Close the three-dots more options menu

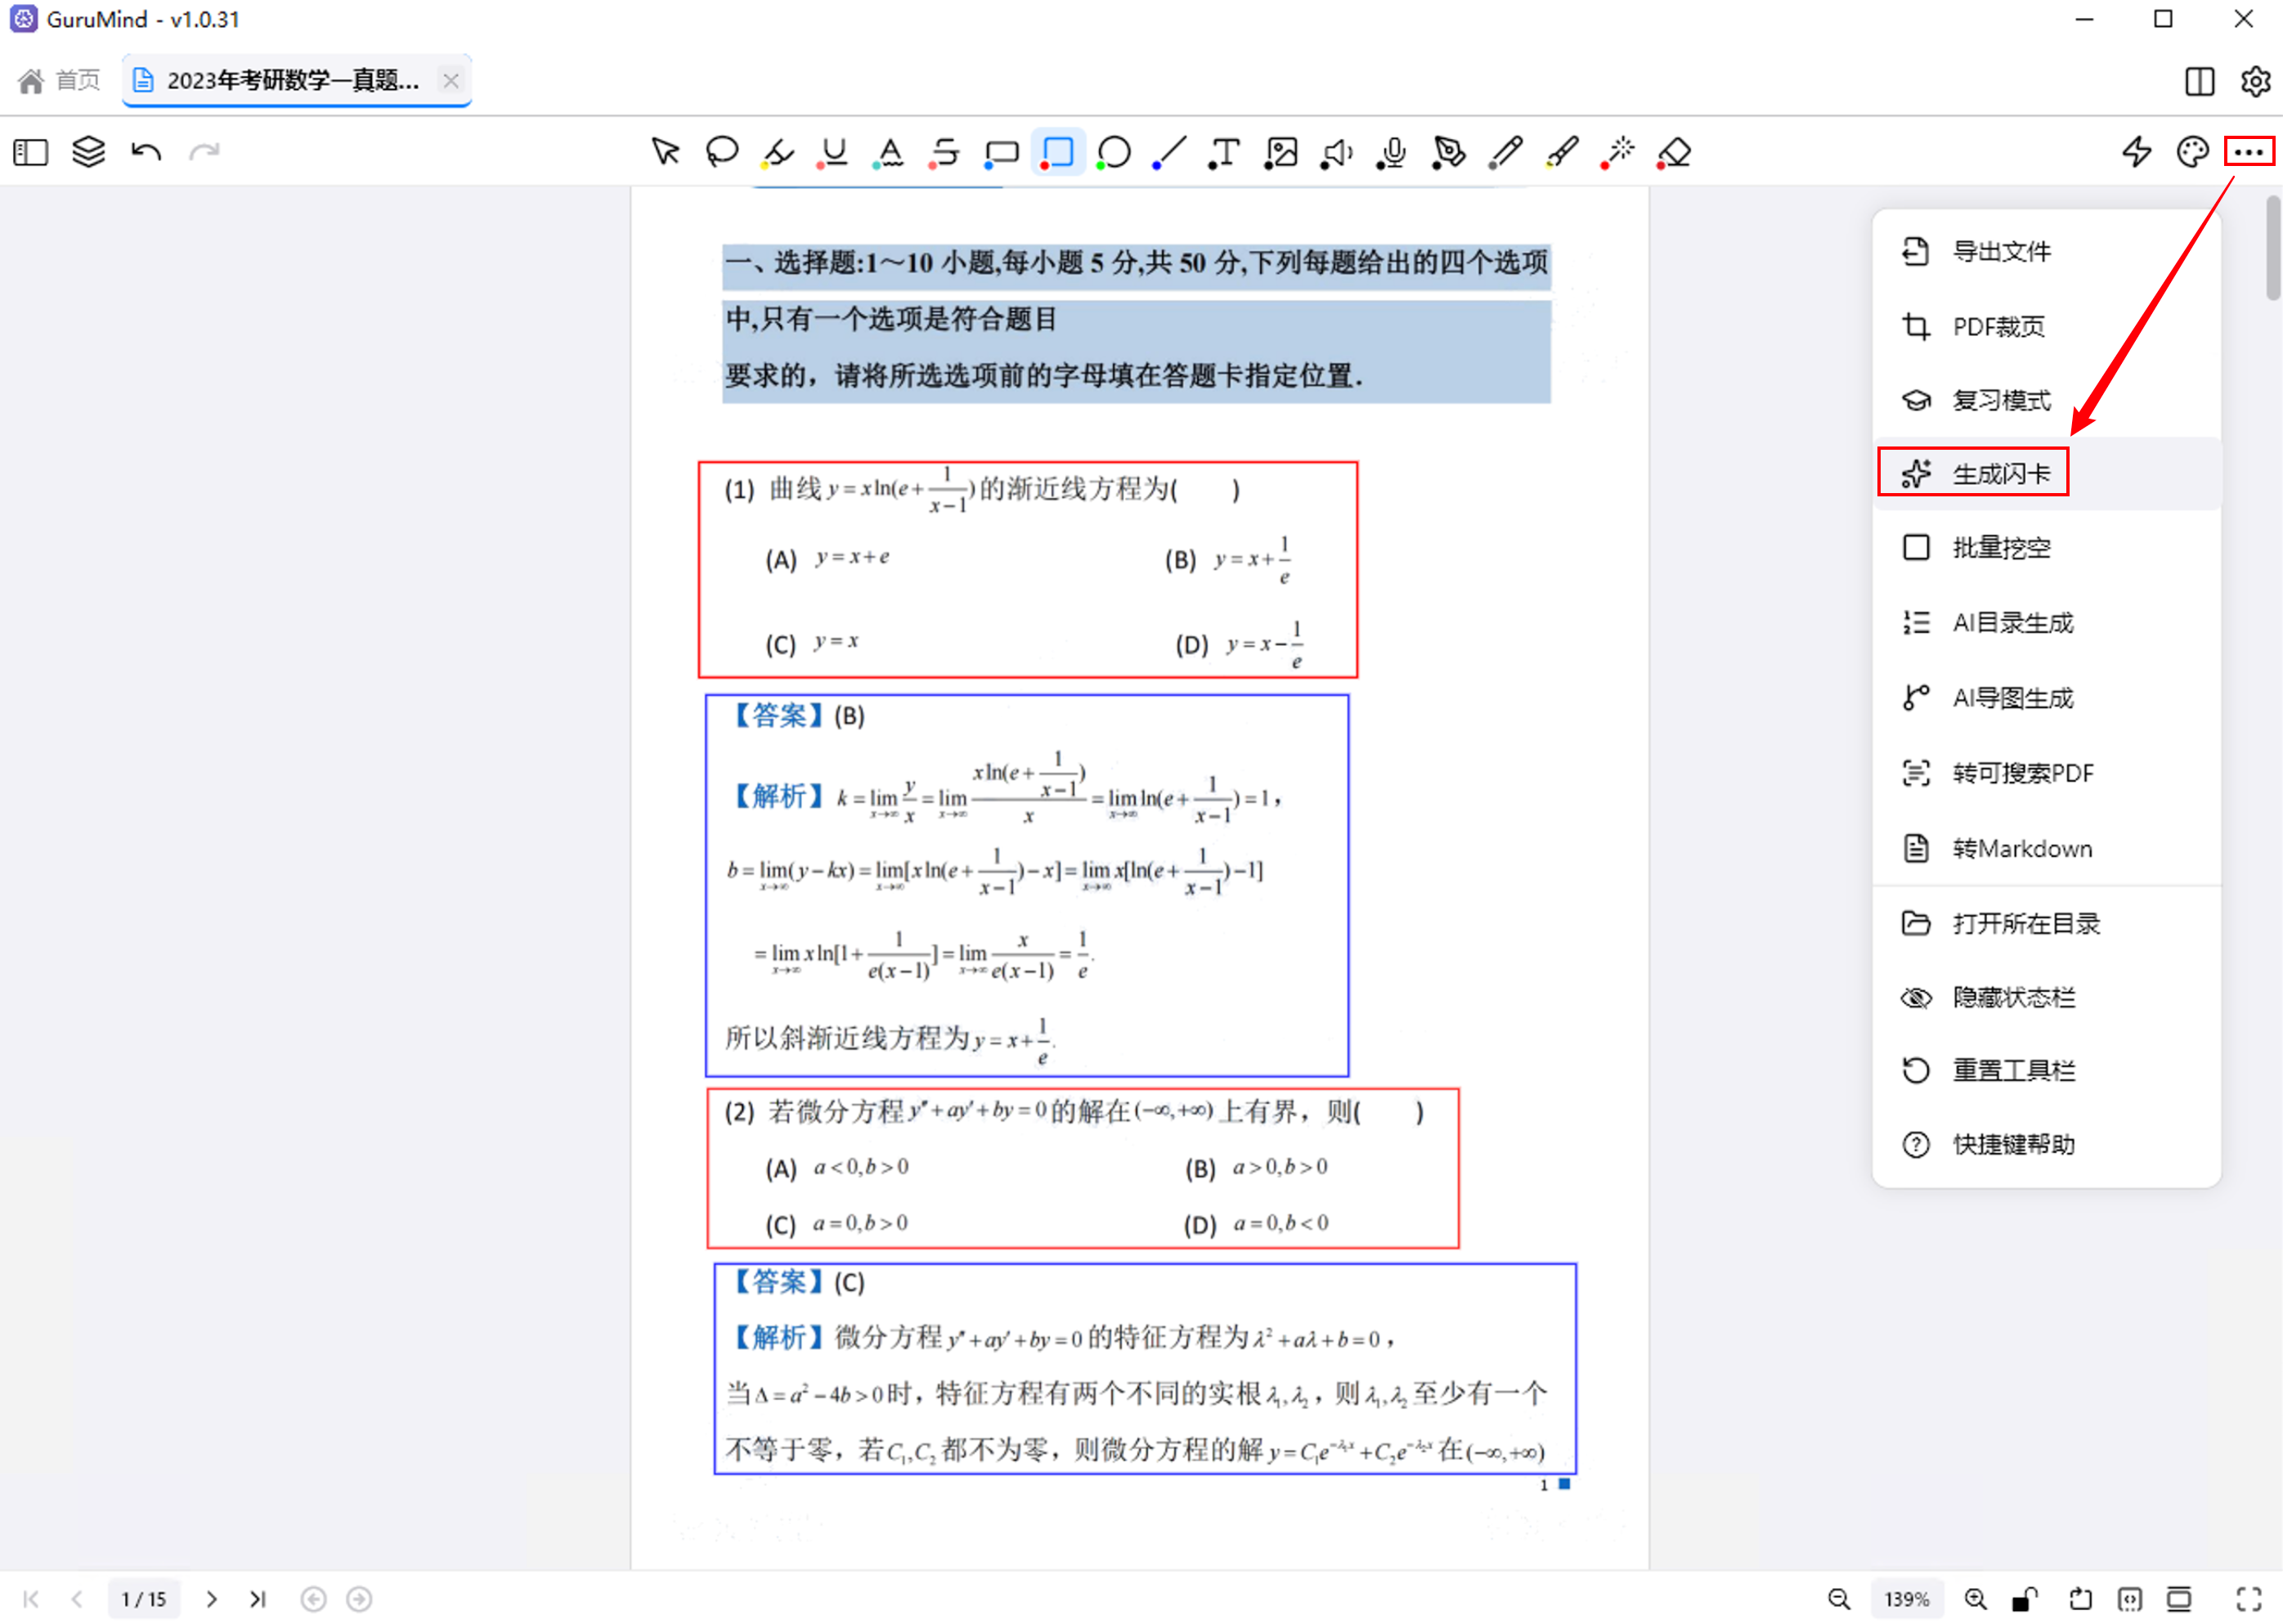coord(2249,152)
